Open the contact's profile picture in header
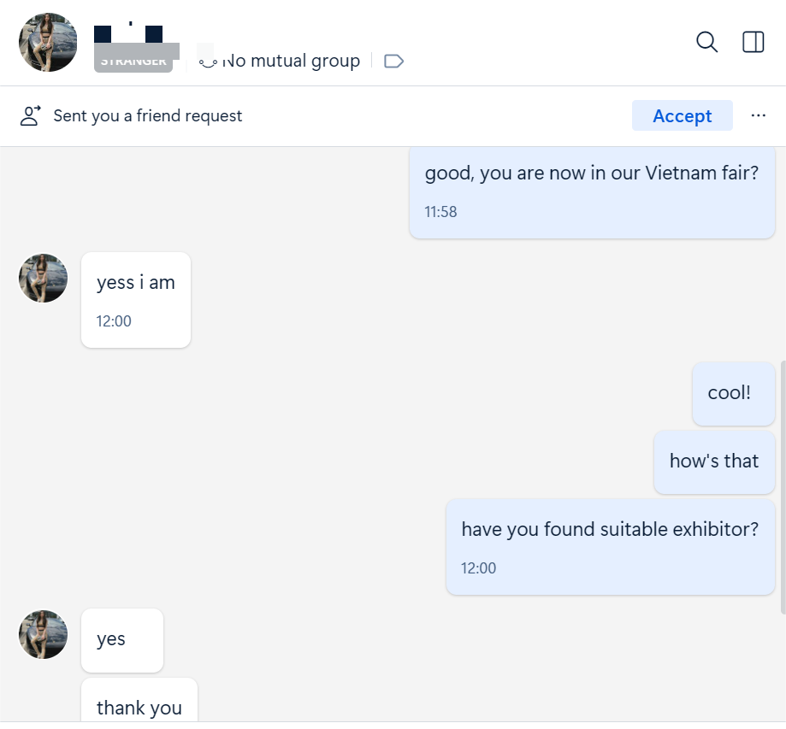Image resolution: width=786 pixels, height=729 pixels. (x=48, y=43)
